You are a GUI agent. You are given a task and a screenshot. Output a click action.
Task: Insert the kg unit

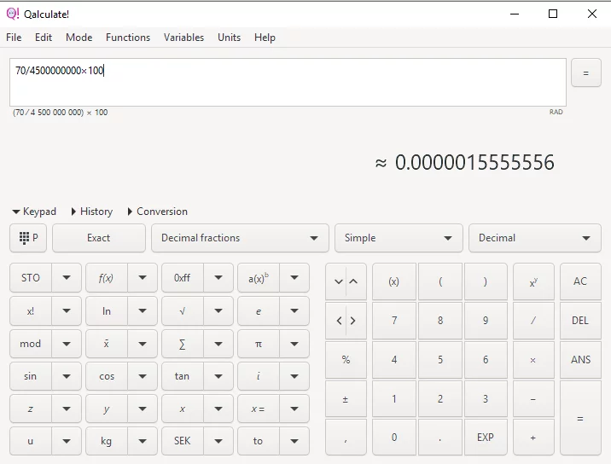(x=106, y=441)
